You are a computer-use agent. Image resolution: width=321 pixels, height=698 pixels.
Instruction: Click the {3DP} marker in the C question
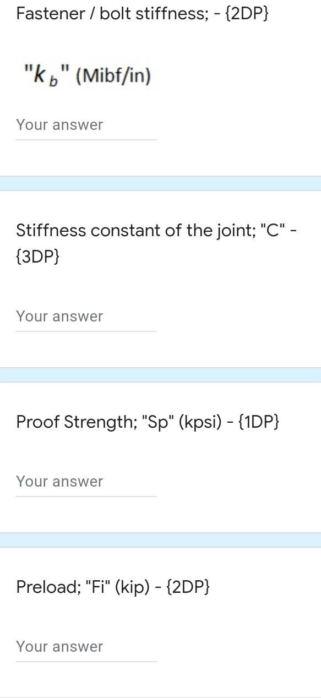pyautogui.click(x=37, y=255)
